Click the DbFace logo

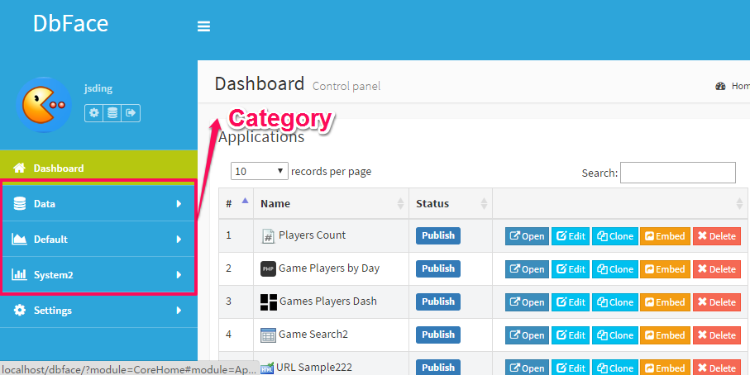pos(71,23)
